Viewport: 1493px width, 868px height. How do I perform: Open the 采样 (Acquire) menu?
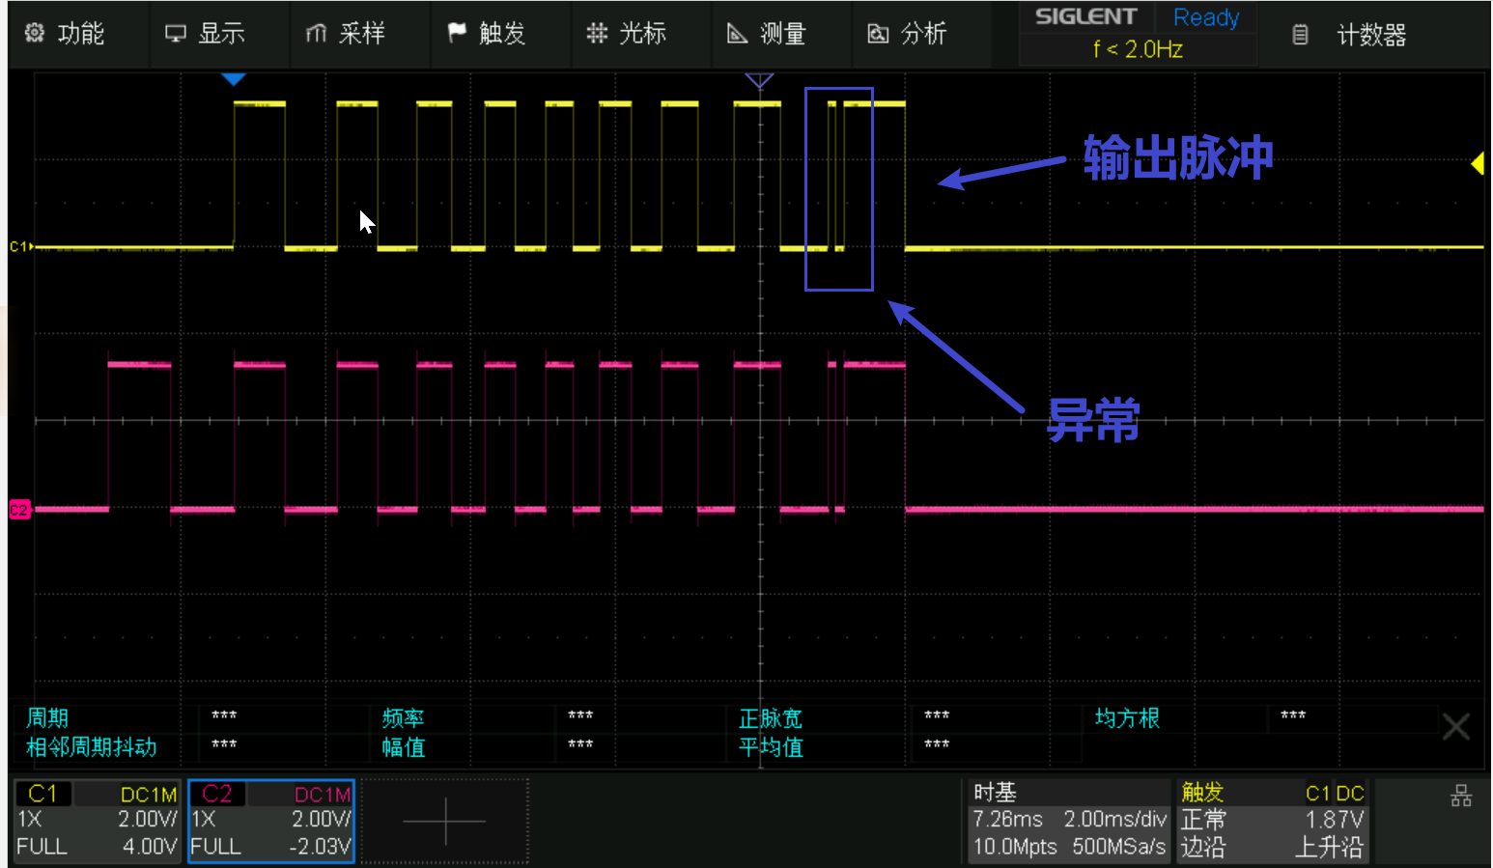[360, 34]
